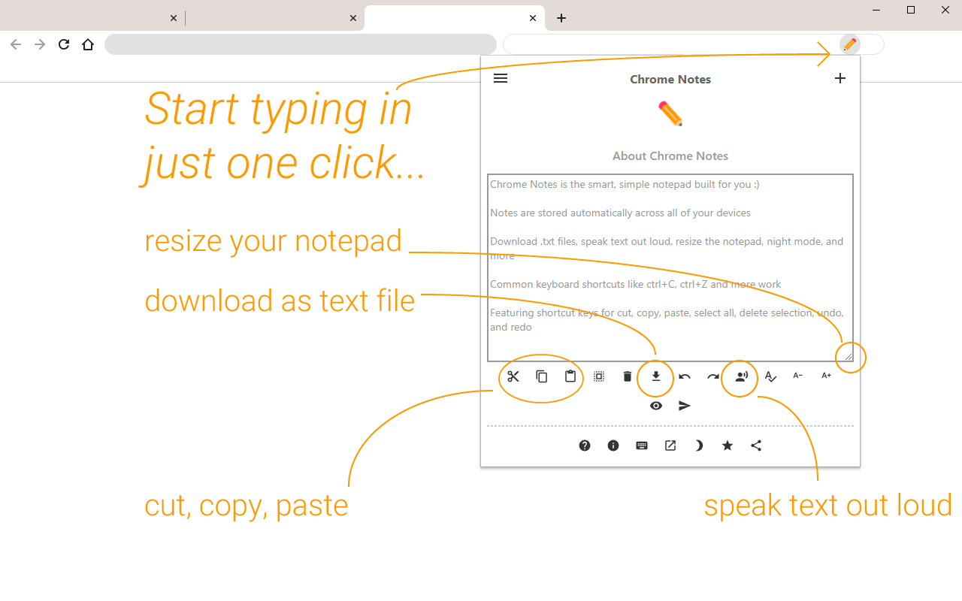This screenshot has width=962, height=601.
Task: Toggle night mode with the moon icon
Action: [x=699, y=445]
